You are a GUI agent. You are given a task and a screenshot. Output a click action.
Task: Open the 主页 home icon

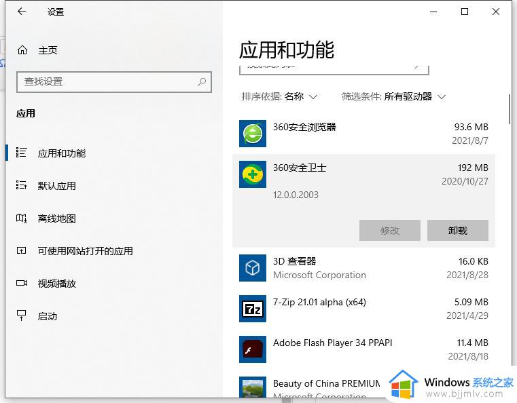22,50
